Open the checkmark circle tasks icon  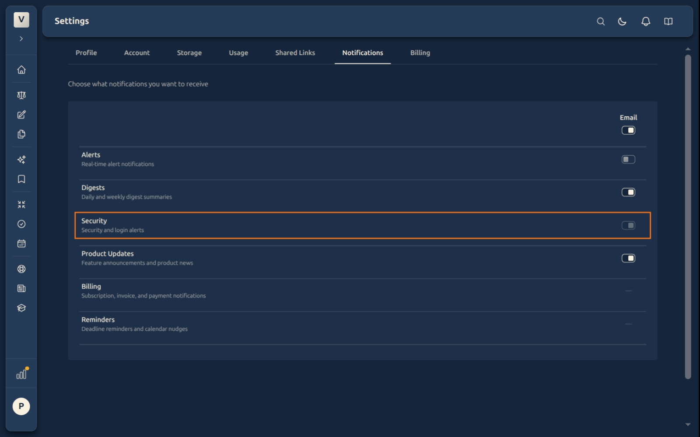point(21,224)
